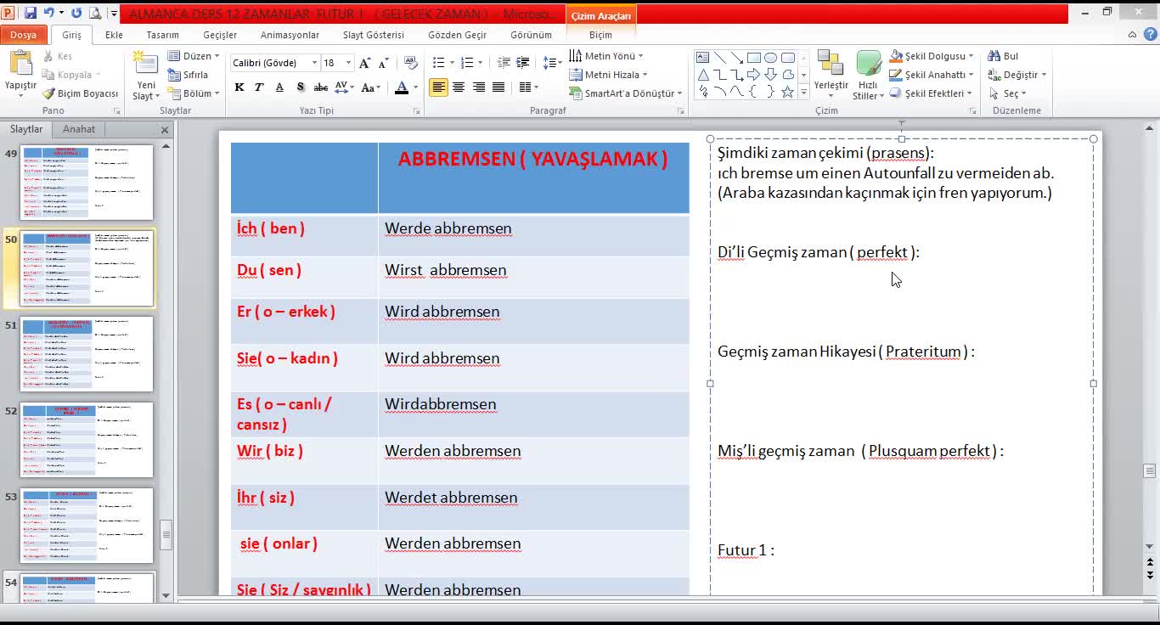This screenshot has height=625, width=1160.
Task: Click the straight line shape in the gallery
Action: 719,58
